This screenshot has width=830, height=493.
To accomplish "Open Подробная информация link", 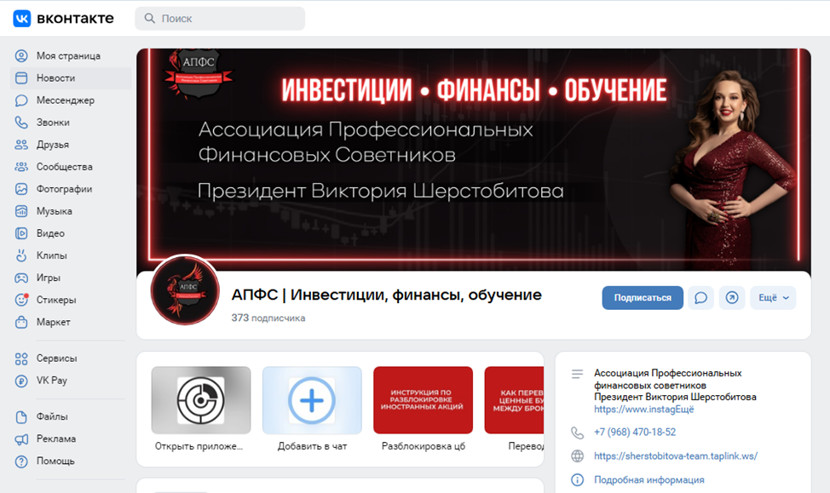I will click(649, 479).
